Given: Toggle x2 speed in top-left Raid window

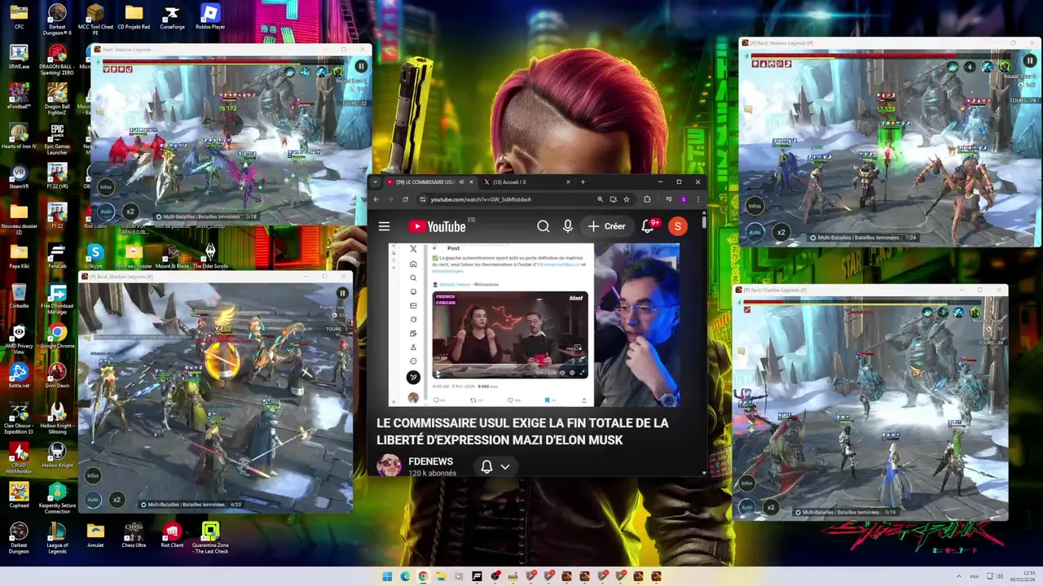Looking at the screenshot, I should (130, 211).
